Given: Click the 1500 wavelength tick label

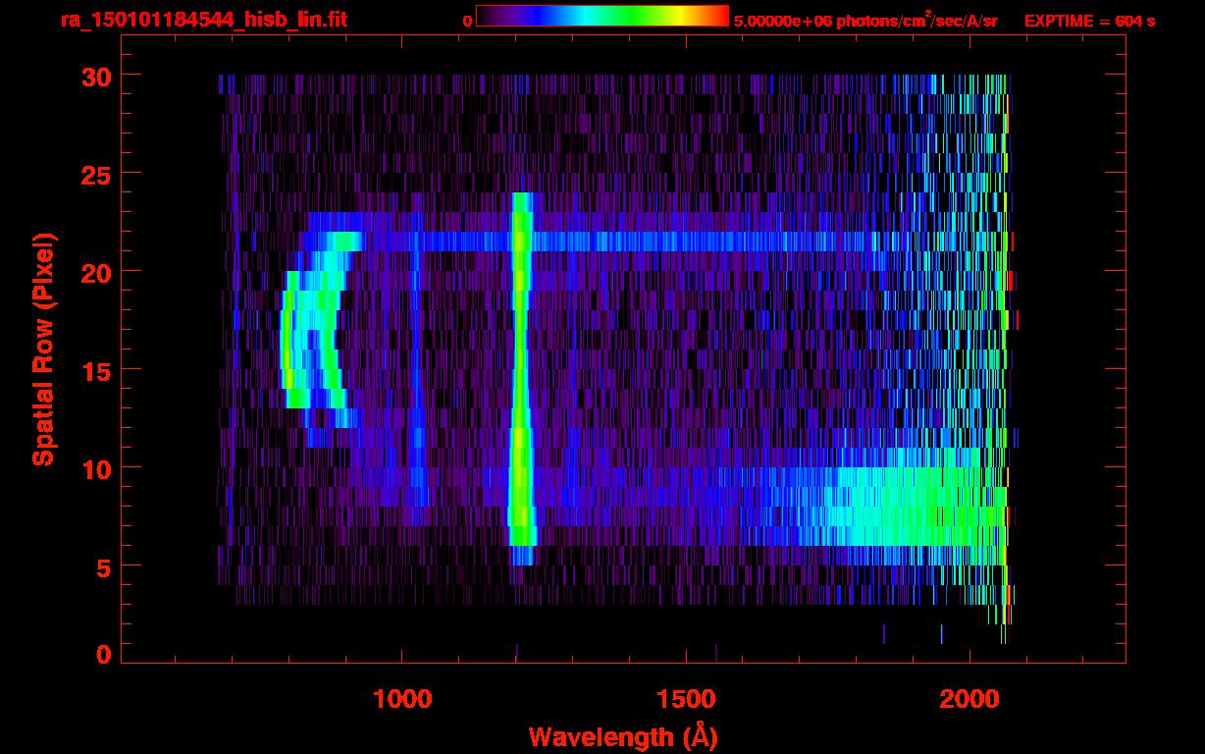Looking at the screenshot, I should 686,699.
